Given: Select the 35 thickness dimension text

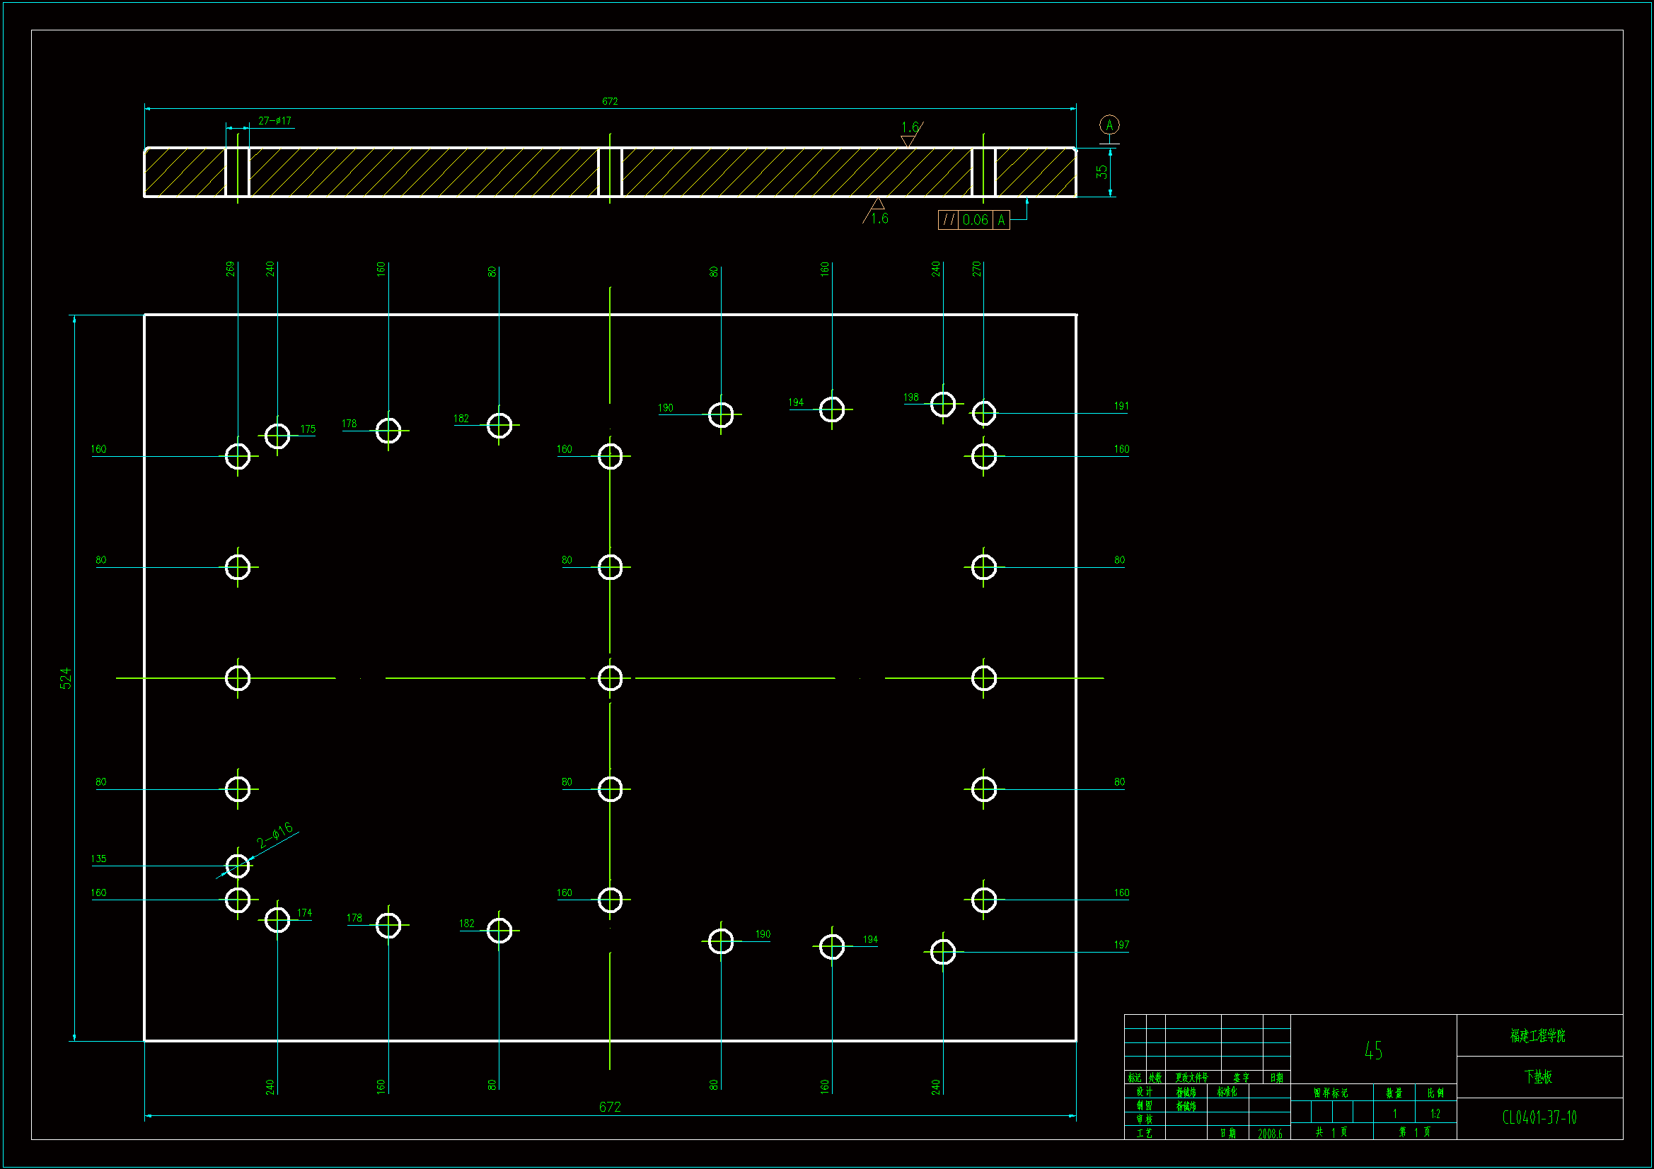Looking at the screenshot, I should tap(1101, 171).
